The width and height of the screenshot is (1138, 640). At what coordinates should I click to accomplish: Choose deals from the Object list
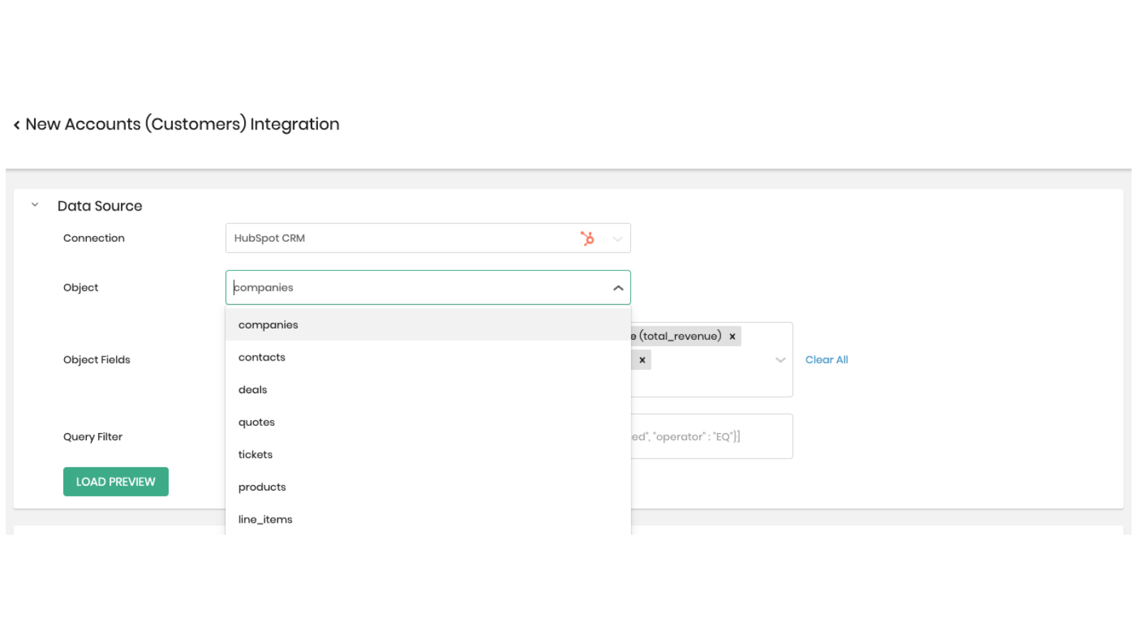point(252,390)
